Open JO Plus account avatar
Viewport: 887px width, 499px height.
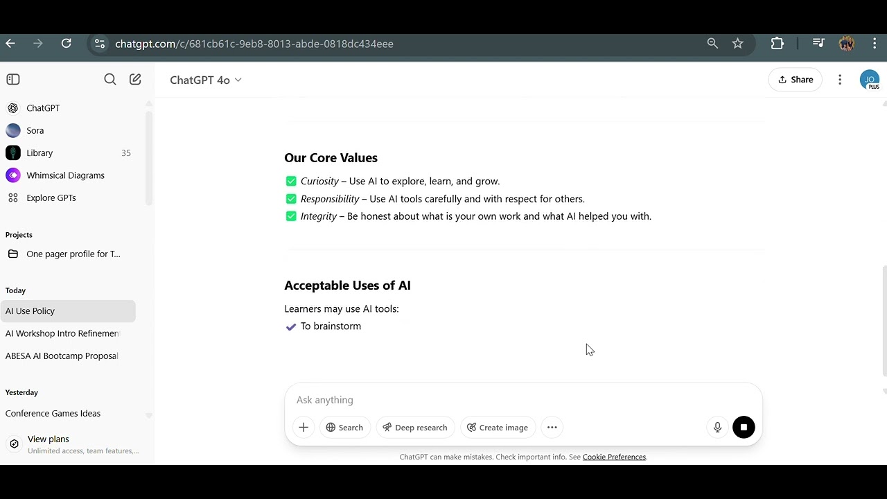[x=870, y=80]
